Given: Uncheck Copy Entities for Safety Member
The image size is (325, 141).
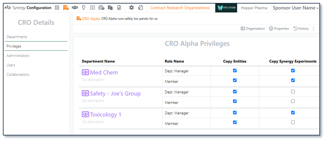Looking at the screenshot, I should [x=235, y=101].
